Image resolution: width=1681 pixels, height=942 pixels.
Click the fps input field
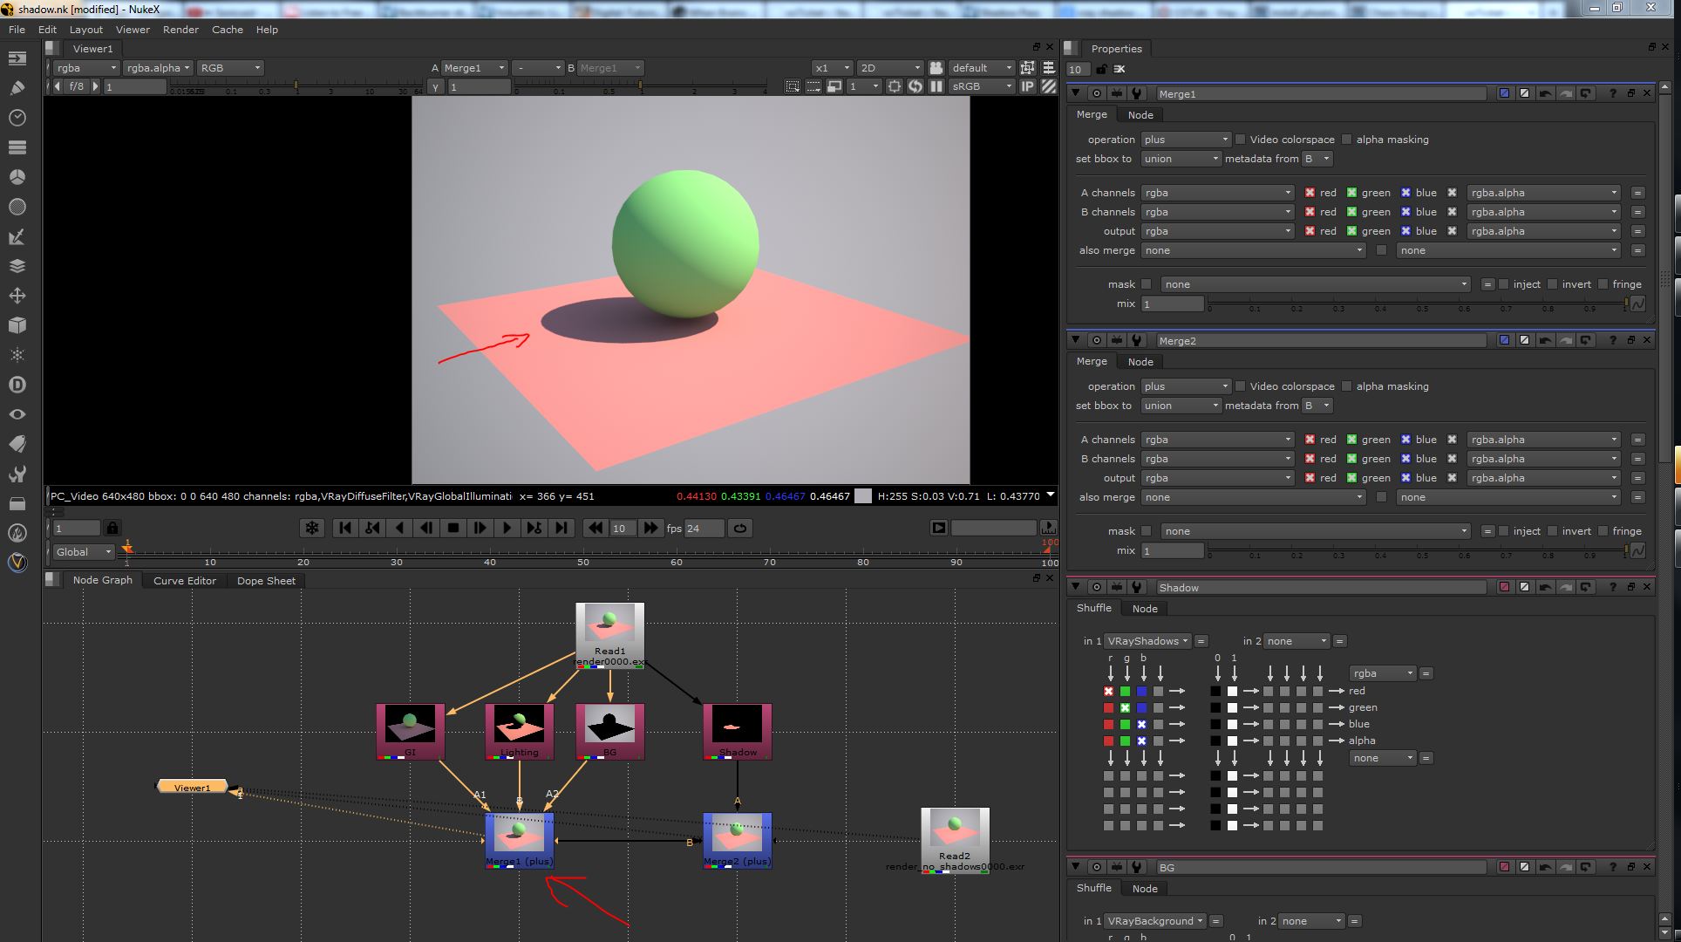[x=704, y=528]
